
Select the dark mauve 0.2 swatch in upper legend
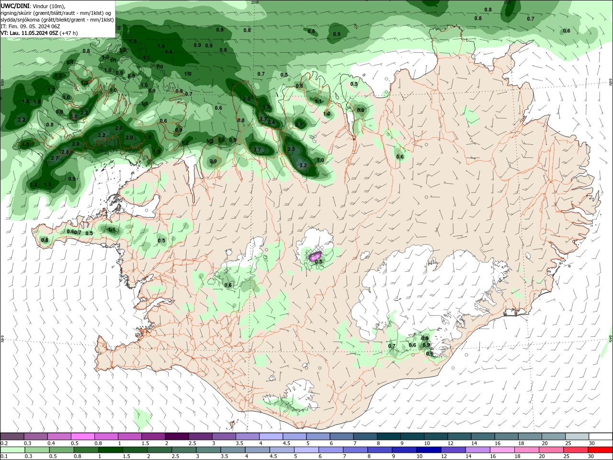click(x=12, y=437)
